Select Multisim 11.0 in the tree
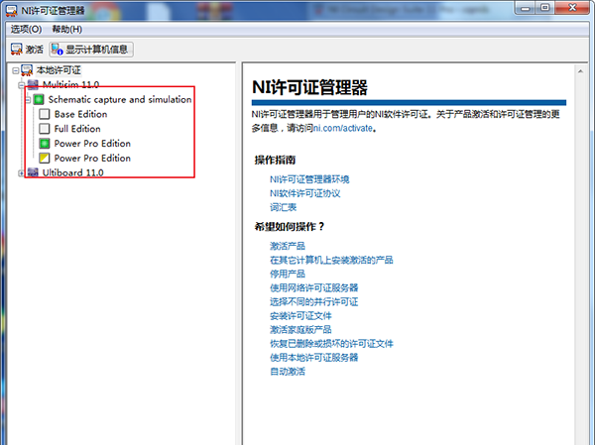The width and height of the screenshot is (595, 445). (70, 84)
